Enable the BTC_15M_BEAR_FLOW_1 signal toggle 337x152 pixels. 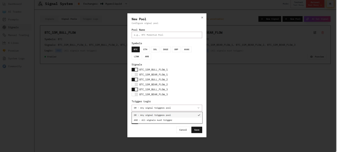click(x=135, y=75)
